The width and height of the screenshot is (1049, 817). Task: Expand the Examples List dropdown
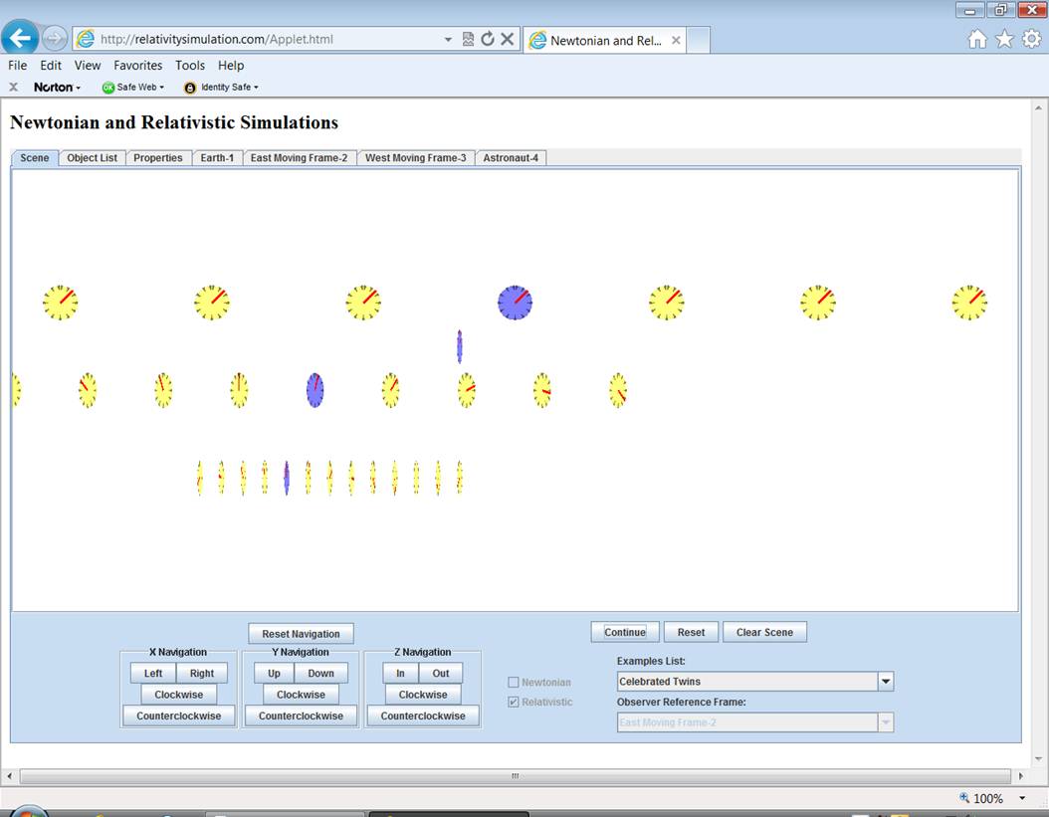pyautogui.click(x=885, y=682)
